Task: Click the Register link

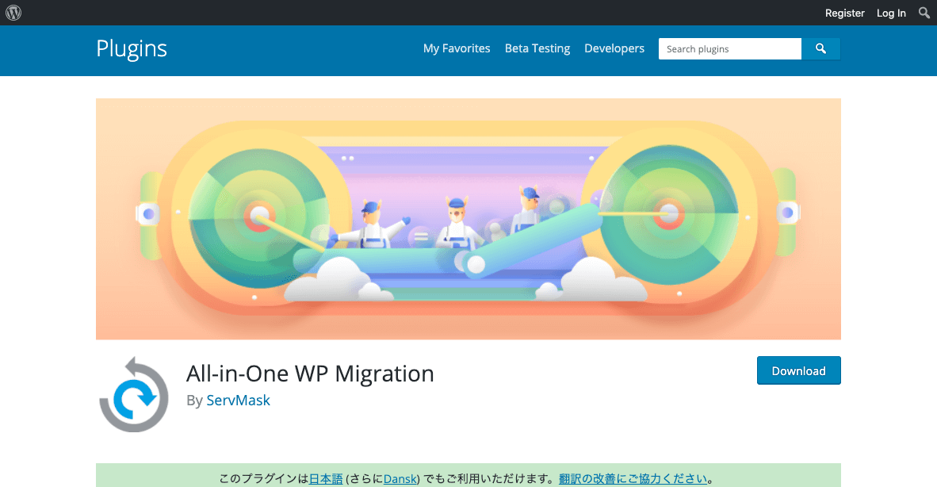Action: pos(844,13)
